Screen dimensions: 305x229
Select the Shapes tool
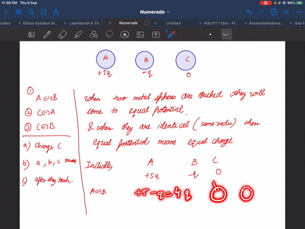tap(93, 34)
